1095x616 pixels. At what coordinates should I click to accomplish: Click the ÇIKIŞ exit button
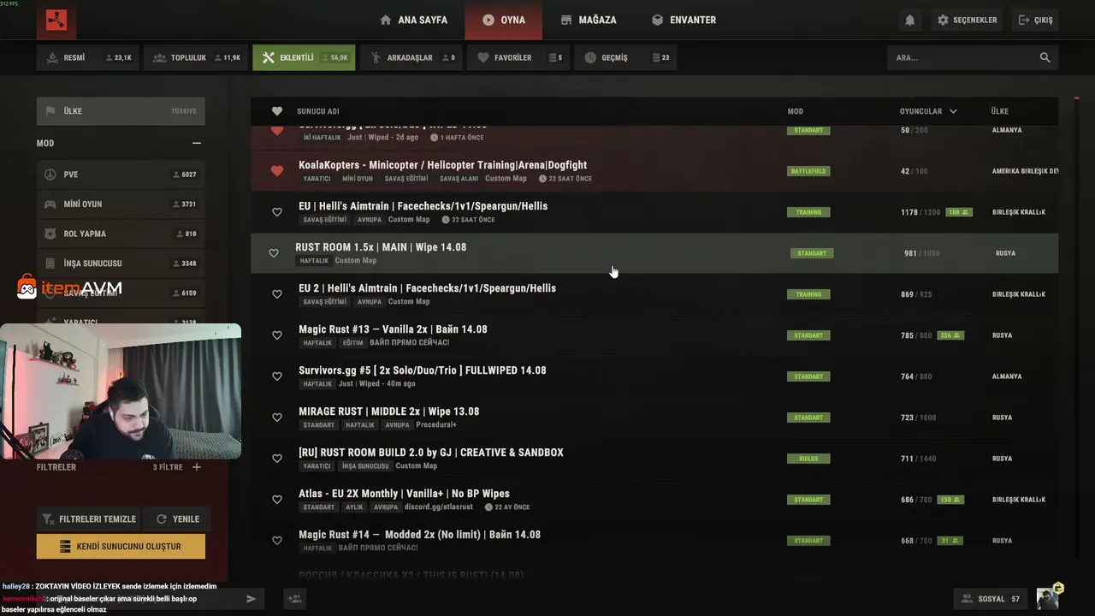[1035, 20]
